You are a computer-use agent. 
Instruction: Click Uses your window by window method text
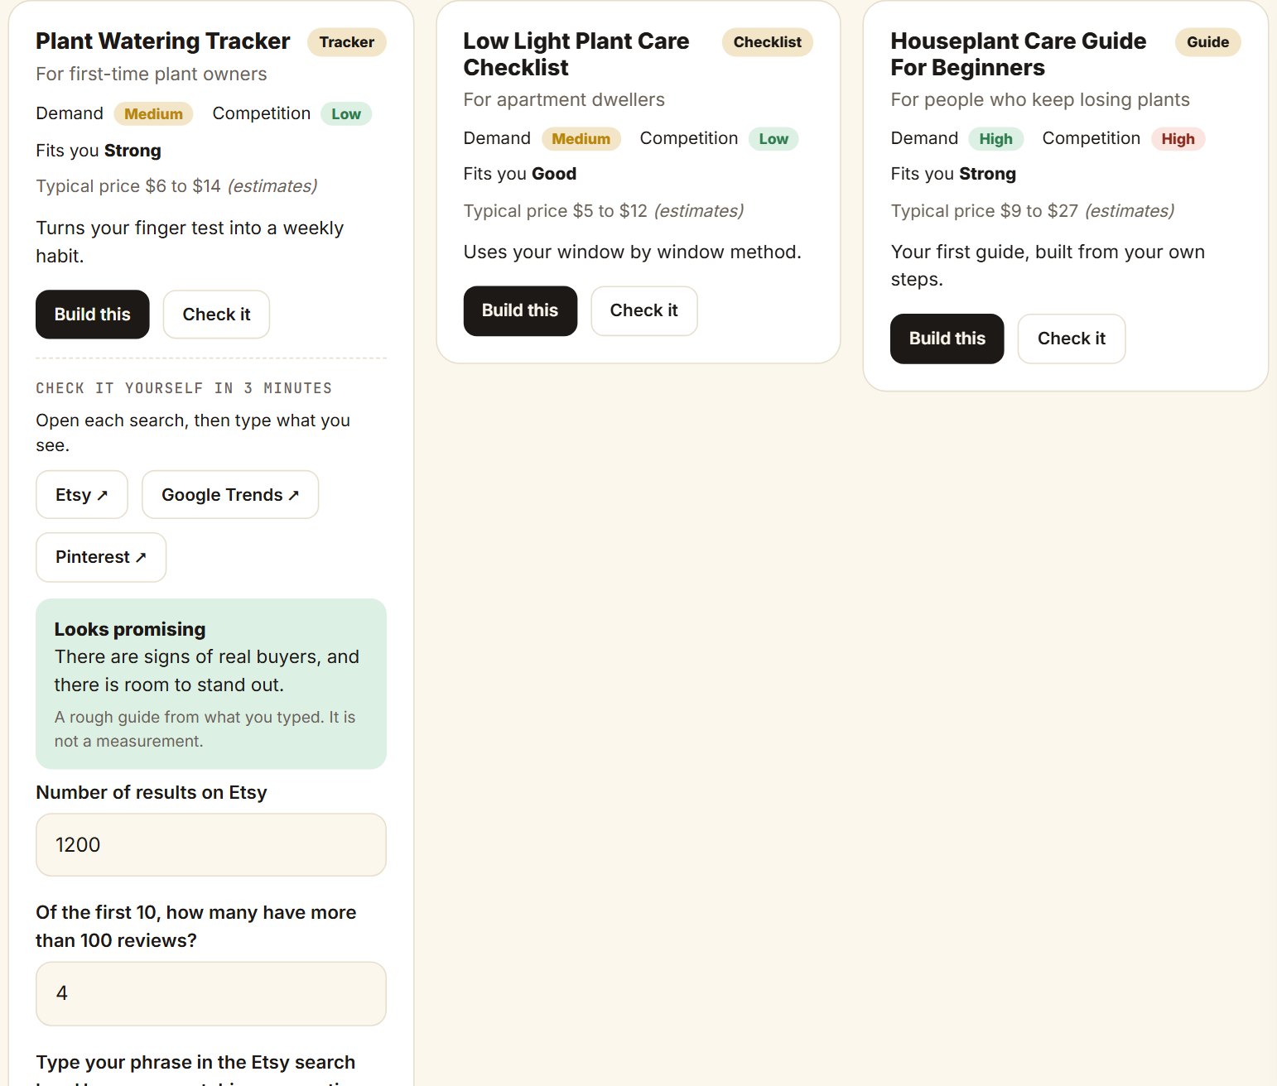[x=633, y=252]
